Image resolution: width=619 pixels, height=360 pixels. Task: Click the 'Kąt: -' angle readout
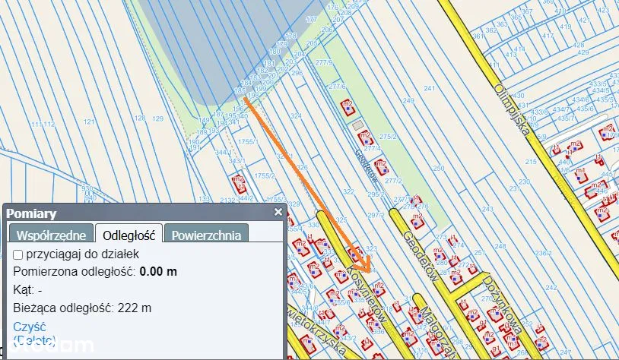coord(27,290)
